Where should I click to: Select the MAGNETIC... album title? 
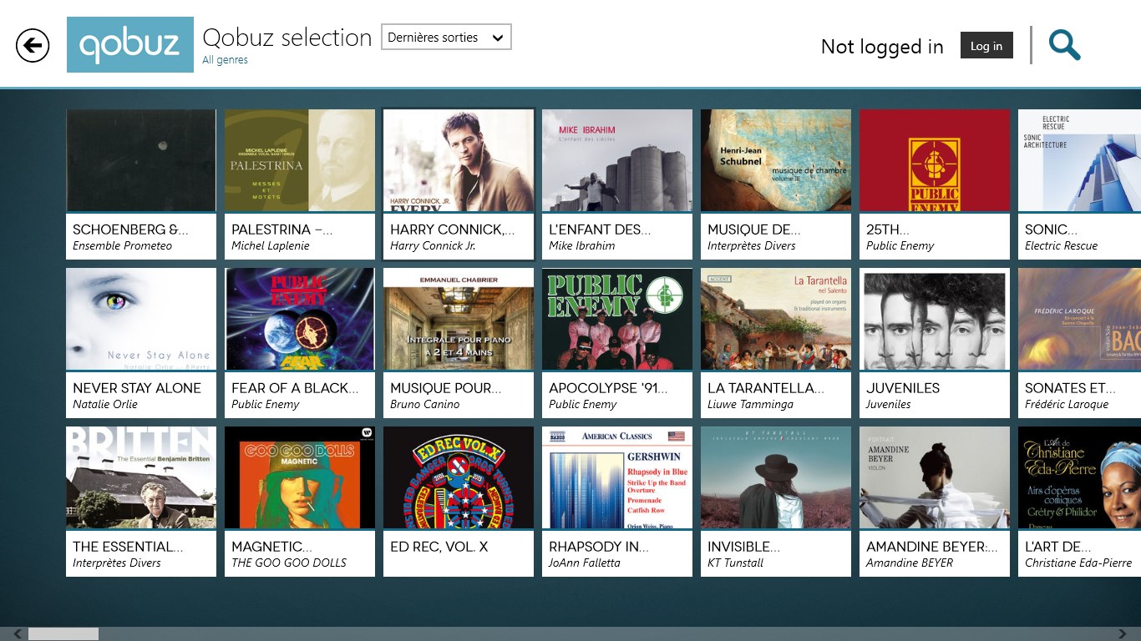coord(272,547)
